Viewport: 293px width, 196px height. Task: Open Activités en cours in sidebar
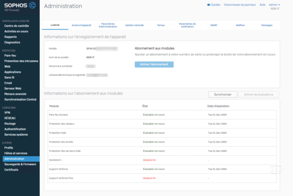[16, 31]
